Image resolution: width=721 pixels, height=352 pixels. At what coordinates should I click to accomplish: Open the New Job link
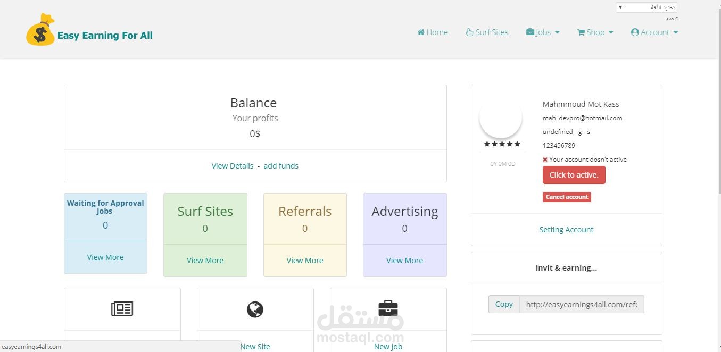click(x=388, y=347)
